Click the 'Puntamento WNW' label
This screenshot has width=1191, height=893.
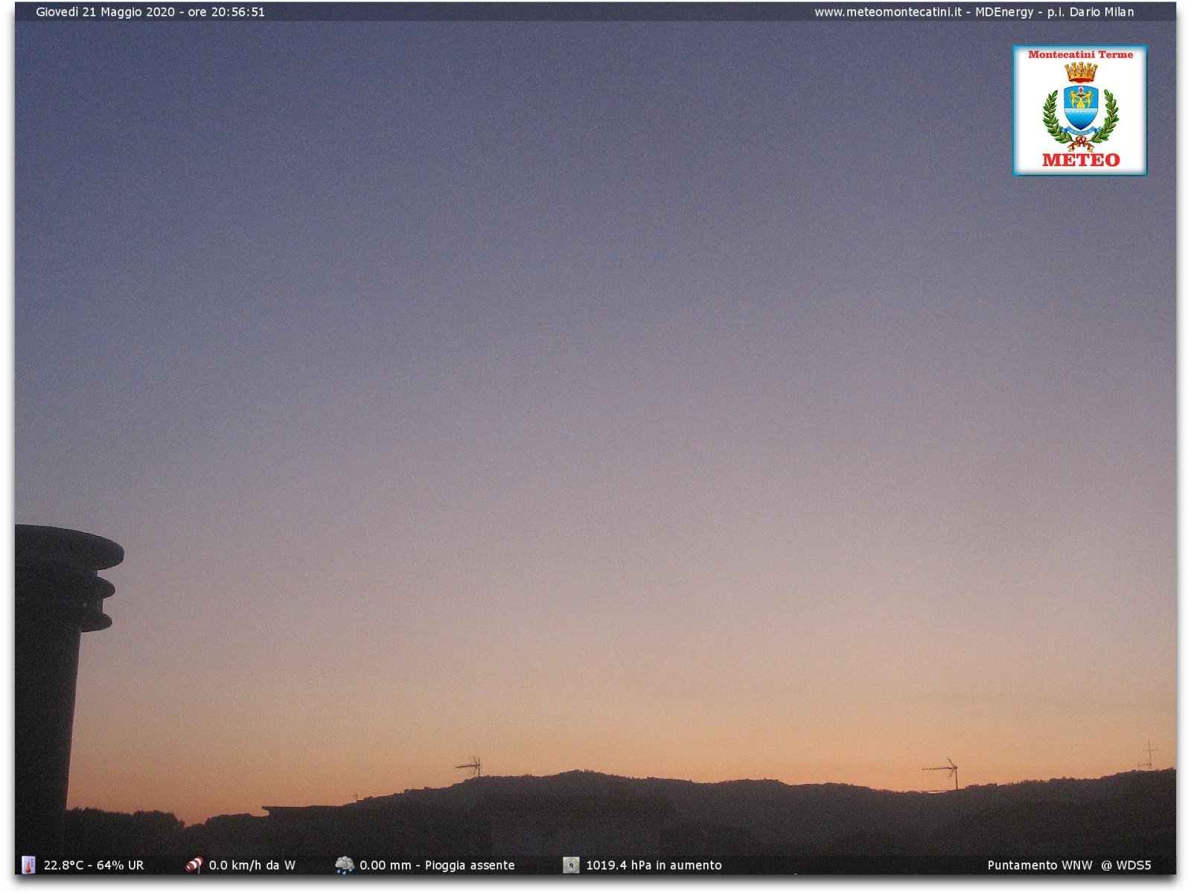pos(1040,865)
